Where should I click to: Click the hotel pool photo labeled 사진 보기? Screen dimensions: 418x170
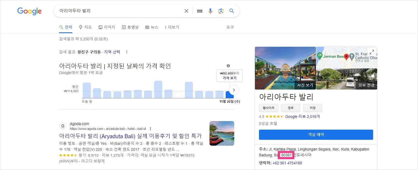pos(285,68)
